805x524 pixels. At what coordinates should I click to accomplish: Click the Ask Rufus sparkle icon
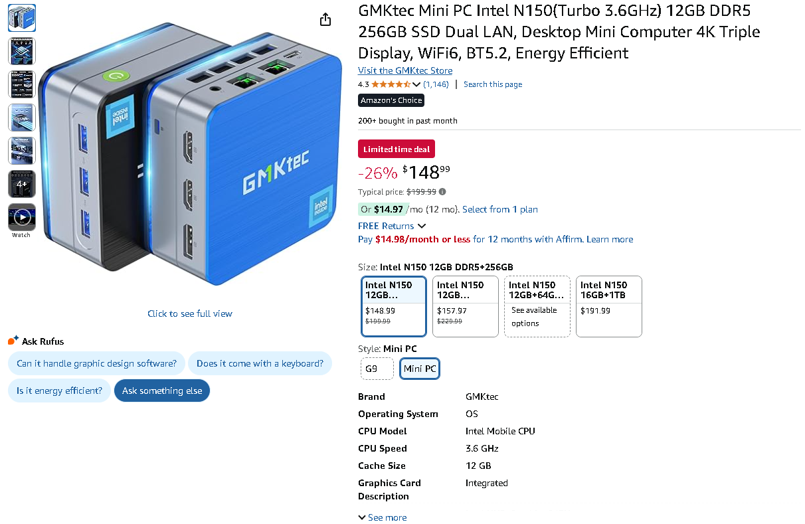pos(13,341)
